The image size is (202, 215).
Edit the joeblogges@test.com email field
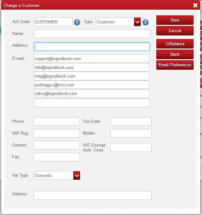[91, 85]
